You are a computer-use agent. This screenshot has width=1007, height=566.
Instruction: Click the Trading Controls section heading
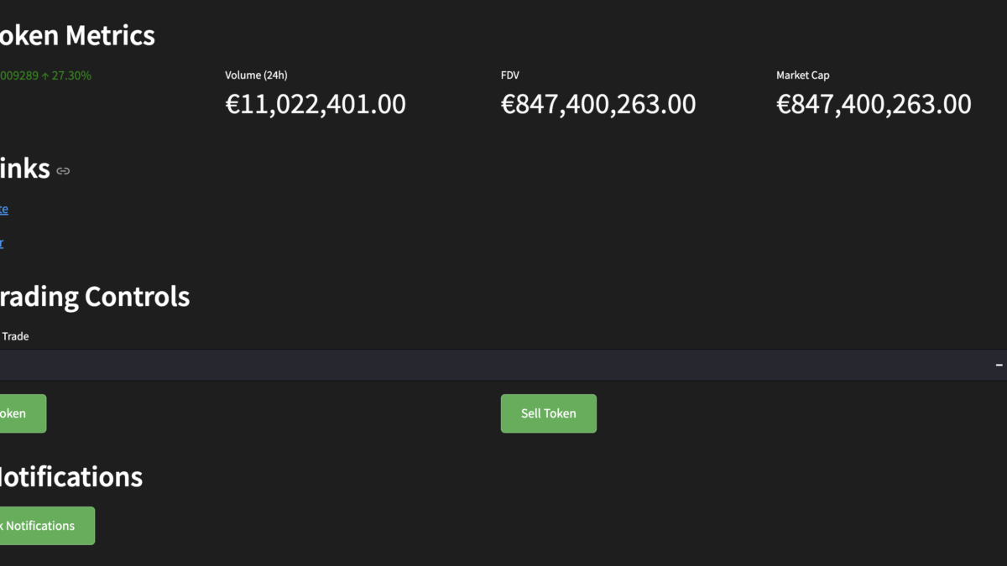point(94,296)
